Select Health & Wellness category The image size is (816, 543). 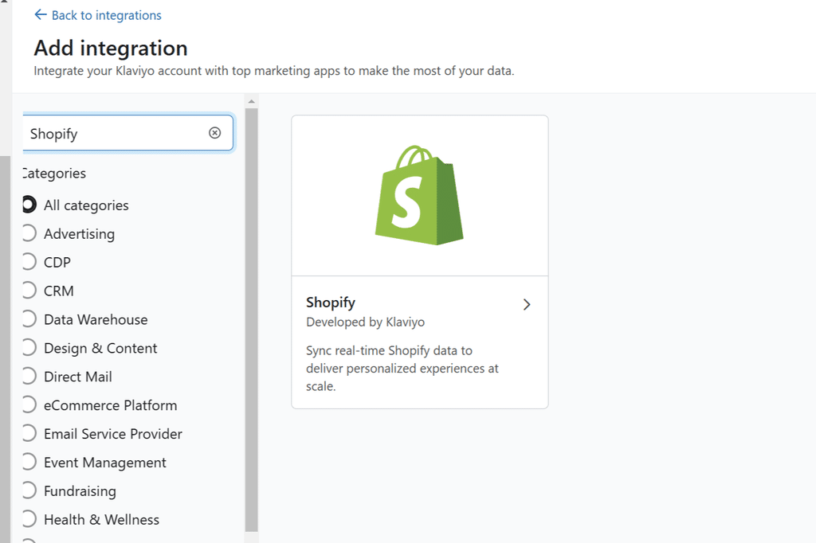[x=29, y=520]
